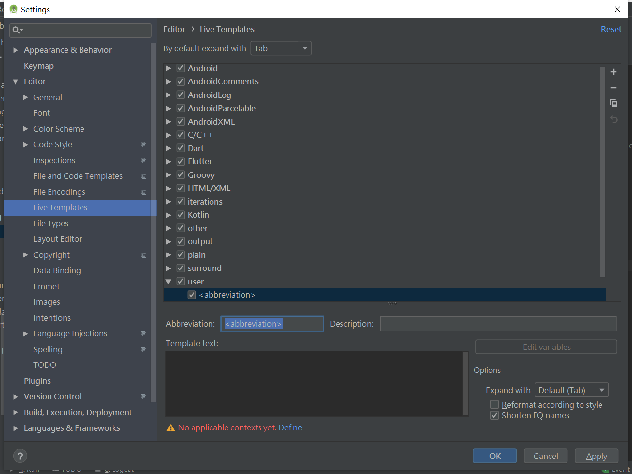Click inside the Template text area

[314, 383]
